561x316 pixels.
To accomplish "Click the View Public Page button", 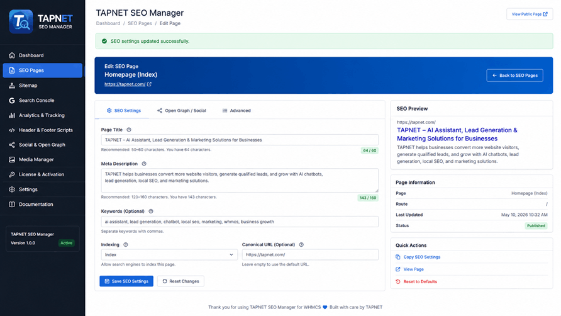I will (530, 14).
